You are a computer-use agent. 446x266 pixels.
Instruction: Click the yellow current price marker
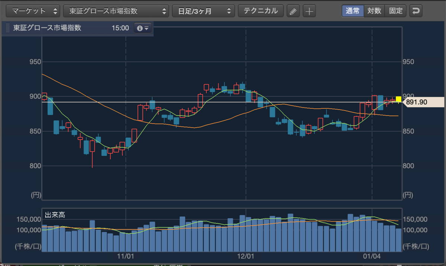click(398, 99)
